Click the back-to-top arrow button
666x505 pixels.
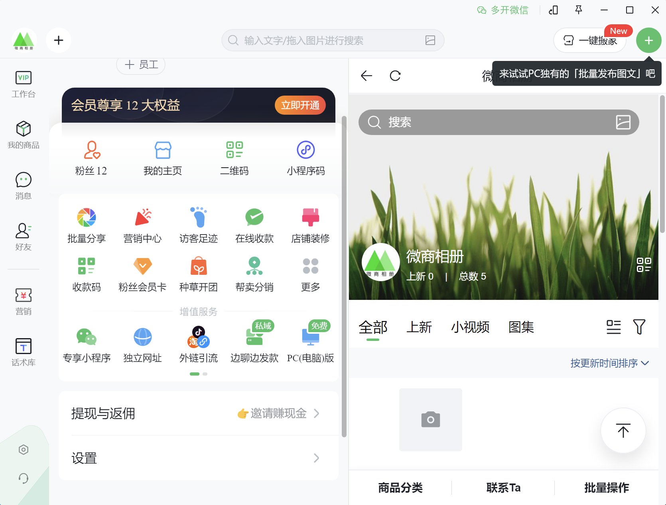[623, 431]
